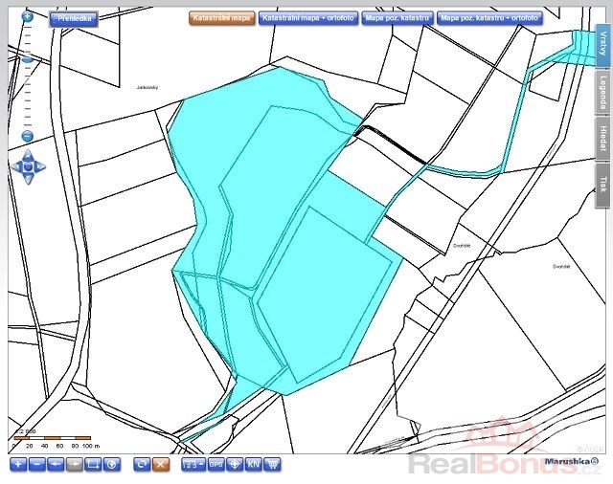This screenshot has width=613, height=484.
Task: Open the Přehledka overview panel
Action: (73, 17)
